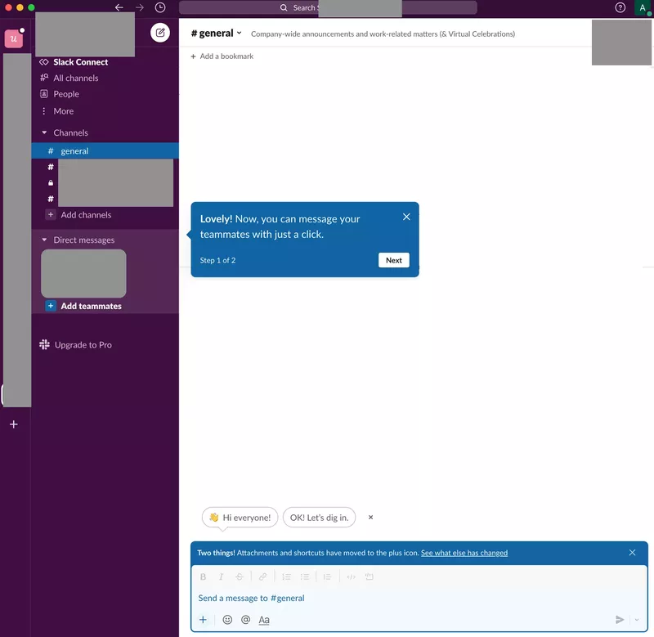Screen dimensions: 654x637
Task: Collapse the Channels section
Action: click(44, 132)
